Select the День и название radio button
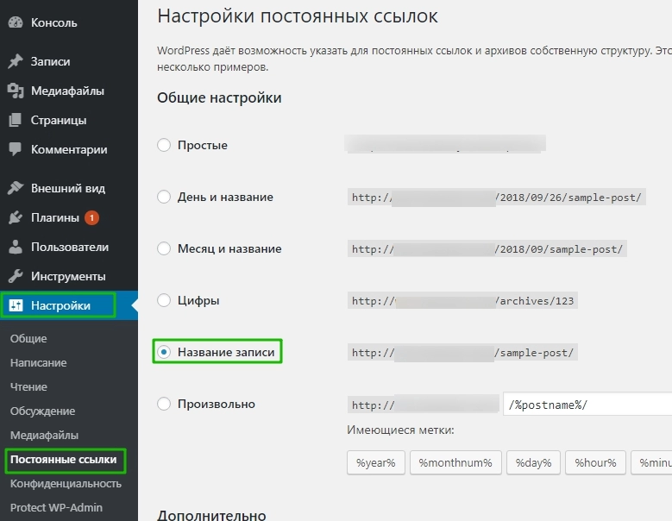672x521 pixels. click(x=164, y=197)
